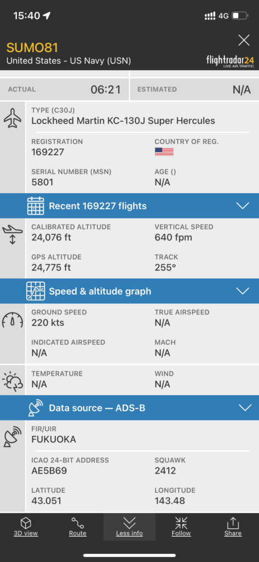Click the calendar icon beside Recent flights
Screen dimensions: 259x562
coord(36,206)
